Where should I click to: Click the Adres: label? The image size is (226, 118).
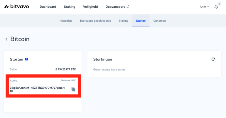[14, 80]
